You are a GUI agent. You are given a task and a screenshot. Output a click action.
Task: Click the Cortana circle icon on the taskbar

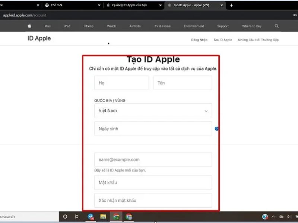tap(65, 217)
